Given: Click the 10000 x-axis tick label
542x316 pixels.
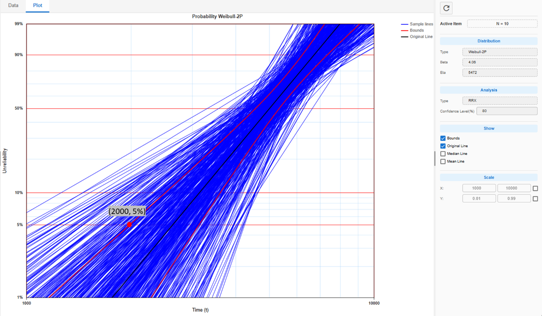Looking at the screenshot, I should (374, 303).
